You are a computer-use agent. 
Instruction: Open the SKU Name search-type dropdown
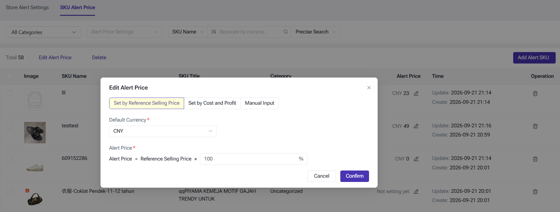[188, 32]
